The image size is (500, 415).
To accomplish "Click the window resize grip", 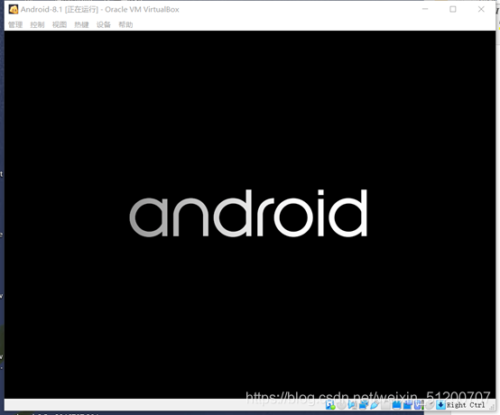I will tap(492, 407).
